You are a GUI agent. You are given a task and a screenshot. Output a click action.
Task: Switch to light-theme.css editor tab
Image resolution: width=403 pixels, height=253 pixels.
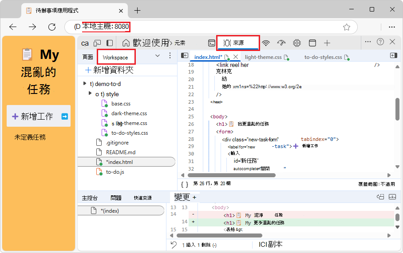(x=263, y=57)
